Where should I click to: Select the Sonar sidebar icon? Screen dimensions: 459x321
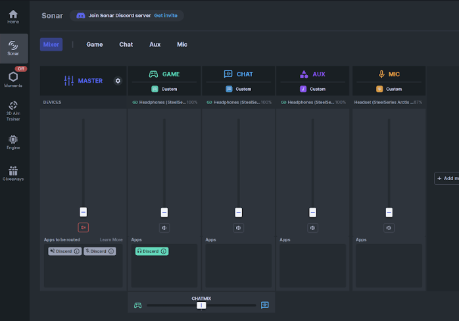(x=13, y=48)
